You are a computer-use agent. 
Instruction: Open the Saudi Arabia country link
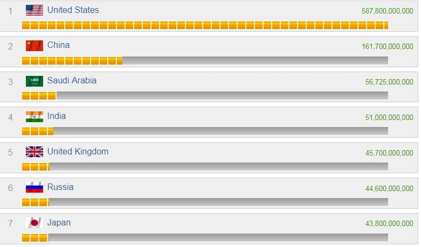coord(72,81)
